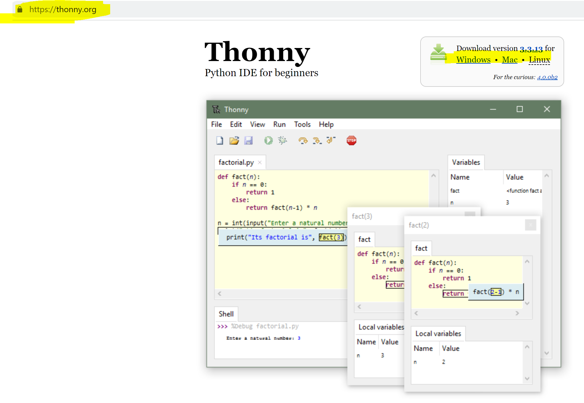This screenshot has height=403, width=584.
Task: Close the factorial.py tab
Action: (x=260, y=162)
